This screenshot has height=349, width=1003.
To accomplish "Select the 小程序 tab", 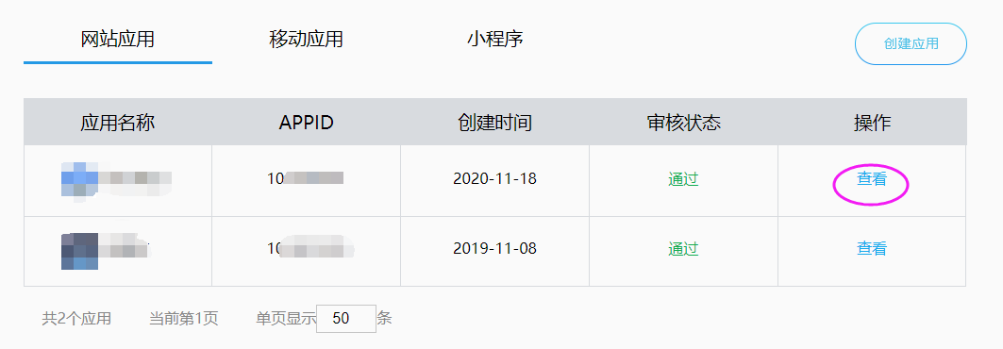I will pos(495,40).
